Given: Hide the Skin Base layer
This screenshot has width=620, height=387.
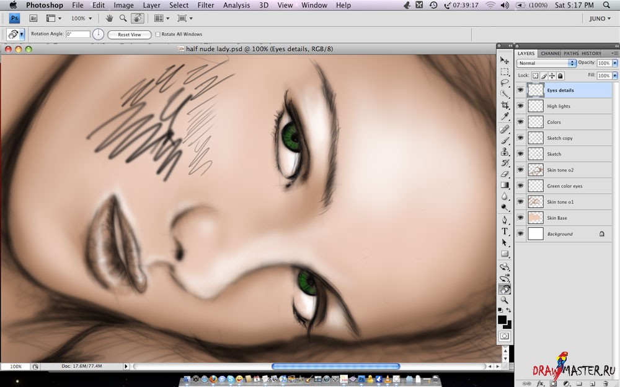Looking at the screenshot, I should point(520,217).
